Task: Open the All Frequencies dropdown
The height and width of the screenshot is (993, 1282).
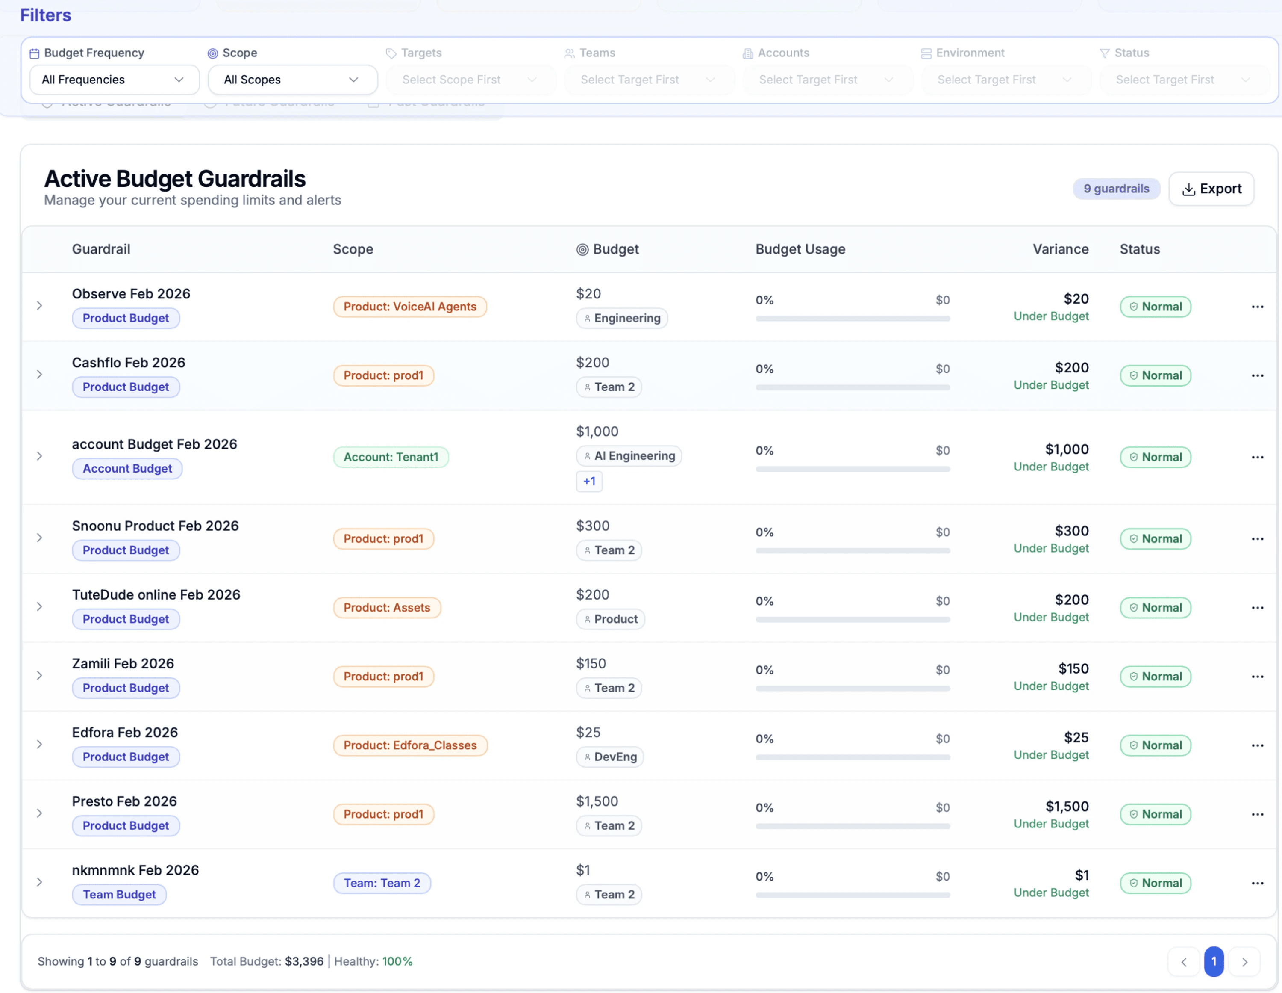Action: click(114, 80)
